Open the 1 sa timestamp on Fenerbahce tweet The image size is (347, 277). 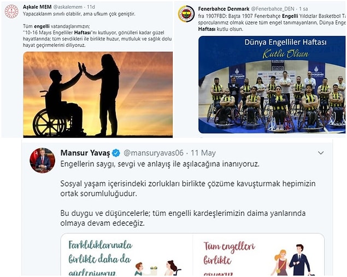click(303, 9)
